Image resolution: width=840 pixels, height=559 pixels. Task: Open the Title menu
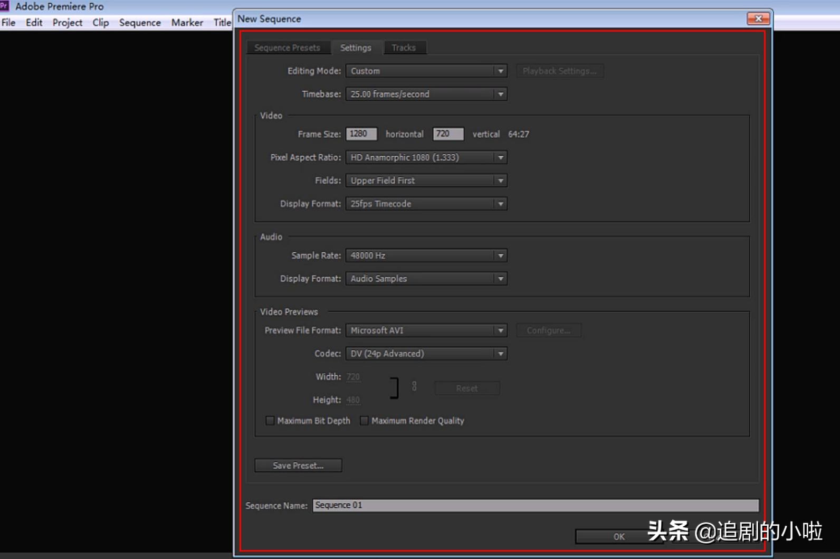[x=222, y=23]
